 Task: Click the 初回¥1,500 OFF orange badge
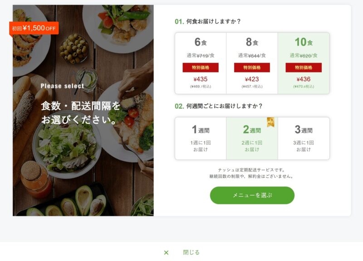[34, 29]
